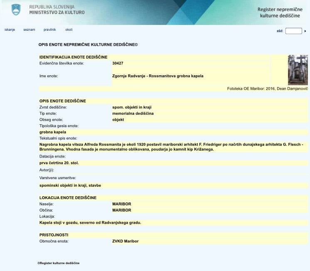Click the Ministrstvo za kulturo header text
The width and height of the screenshot is (310, 271).
[x=57, y=12]
